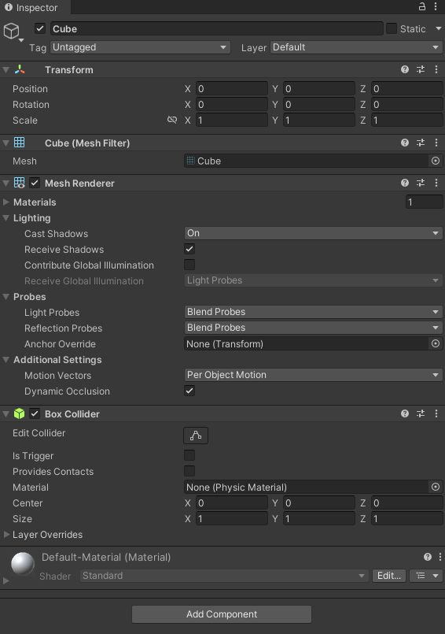This screenshot has width=445, height=634.
Task: Enable Contribute Global Illumination
Action: [x=189, y=265]
